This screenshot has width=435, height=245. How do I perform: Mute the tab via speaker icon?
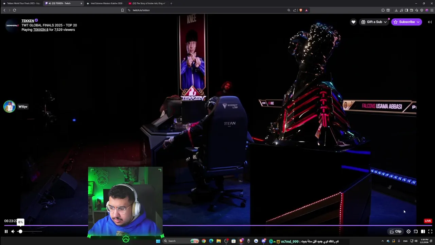coord(50,3)
